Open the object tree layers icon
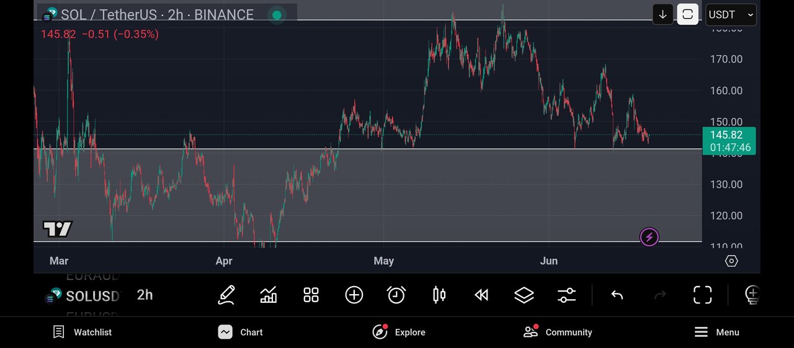 point(524,295)
